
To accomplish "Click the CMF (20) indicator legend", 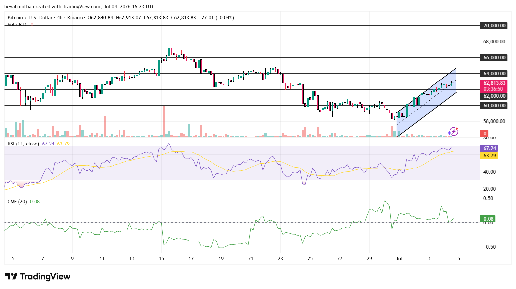I will click(x=17, y=202).
